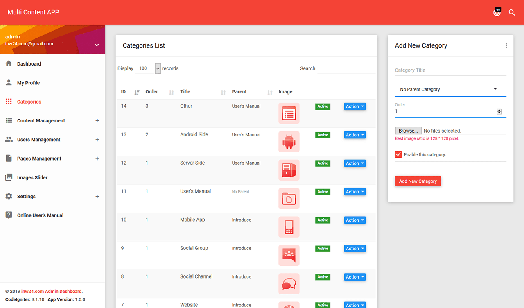Click the Server Side category image

click(289, 170)
